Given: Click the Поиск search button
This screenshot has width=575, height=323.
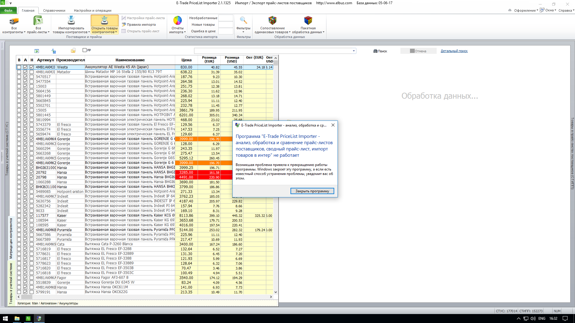Looking at the screenshot, I should pos(380,51).
